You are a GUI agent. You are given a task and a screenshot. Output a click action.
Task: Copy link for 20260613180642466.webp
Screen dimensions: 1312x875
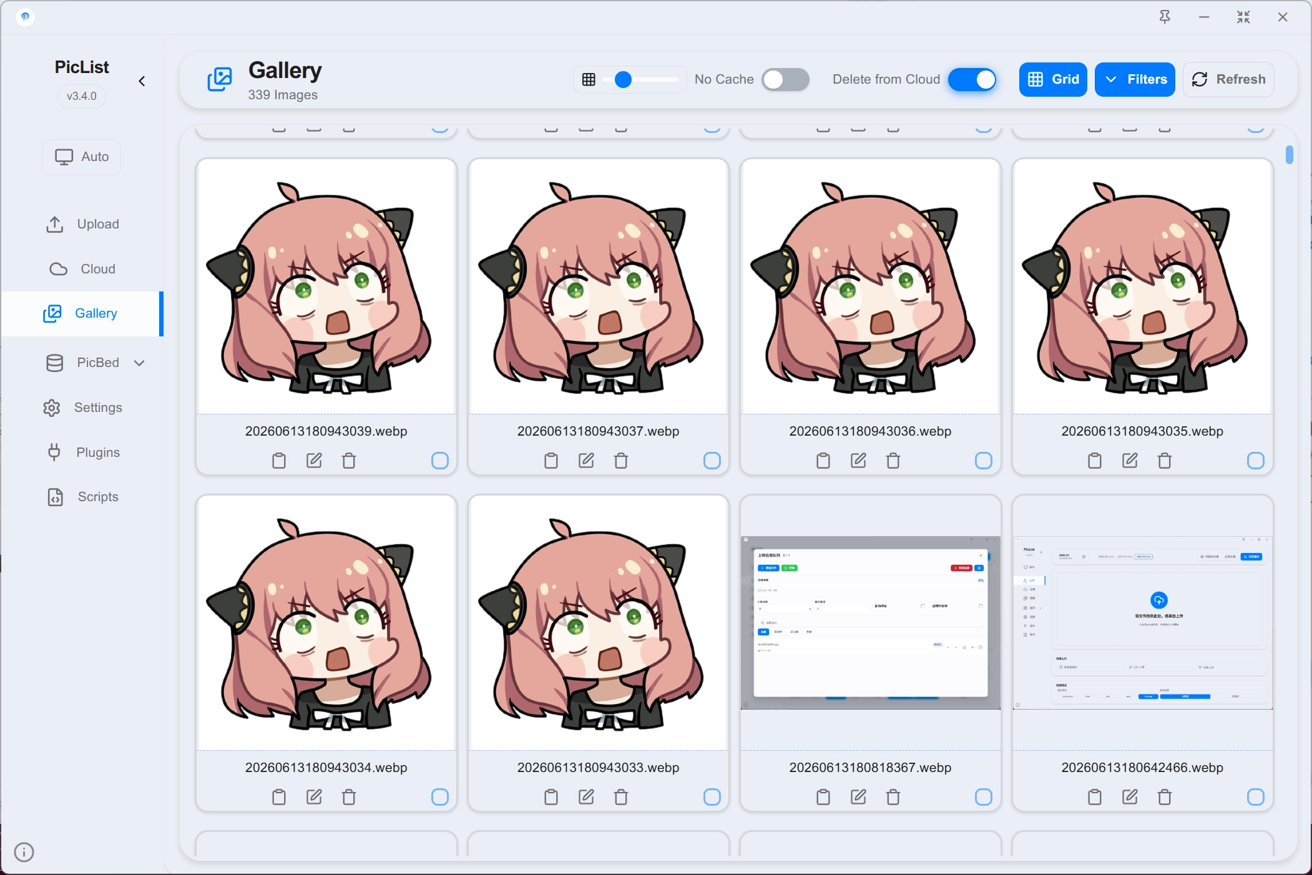pos(1095,797)
